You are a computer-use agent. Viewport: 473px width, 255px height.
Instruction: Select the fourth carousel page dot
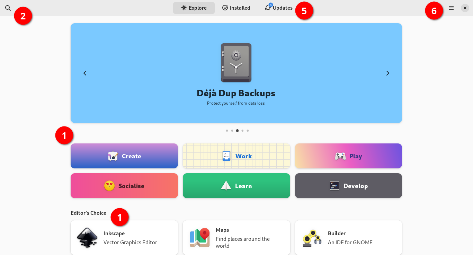[x=242, y=131]
